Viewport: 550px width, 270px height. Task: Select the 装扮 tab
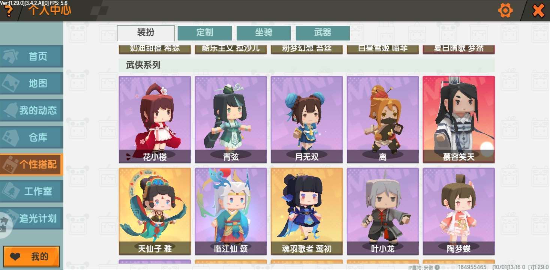[x=146, y=33]
